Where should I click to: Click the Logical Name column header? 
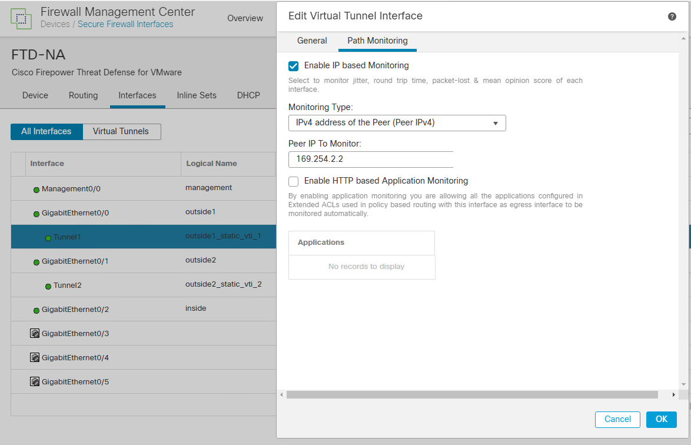(x=211, y=164)
